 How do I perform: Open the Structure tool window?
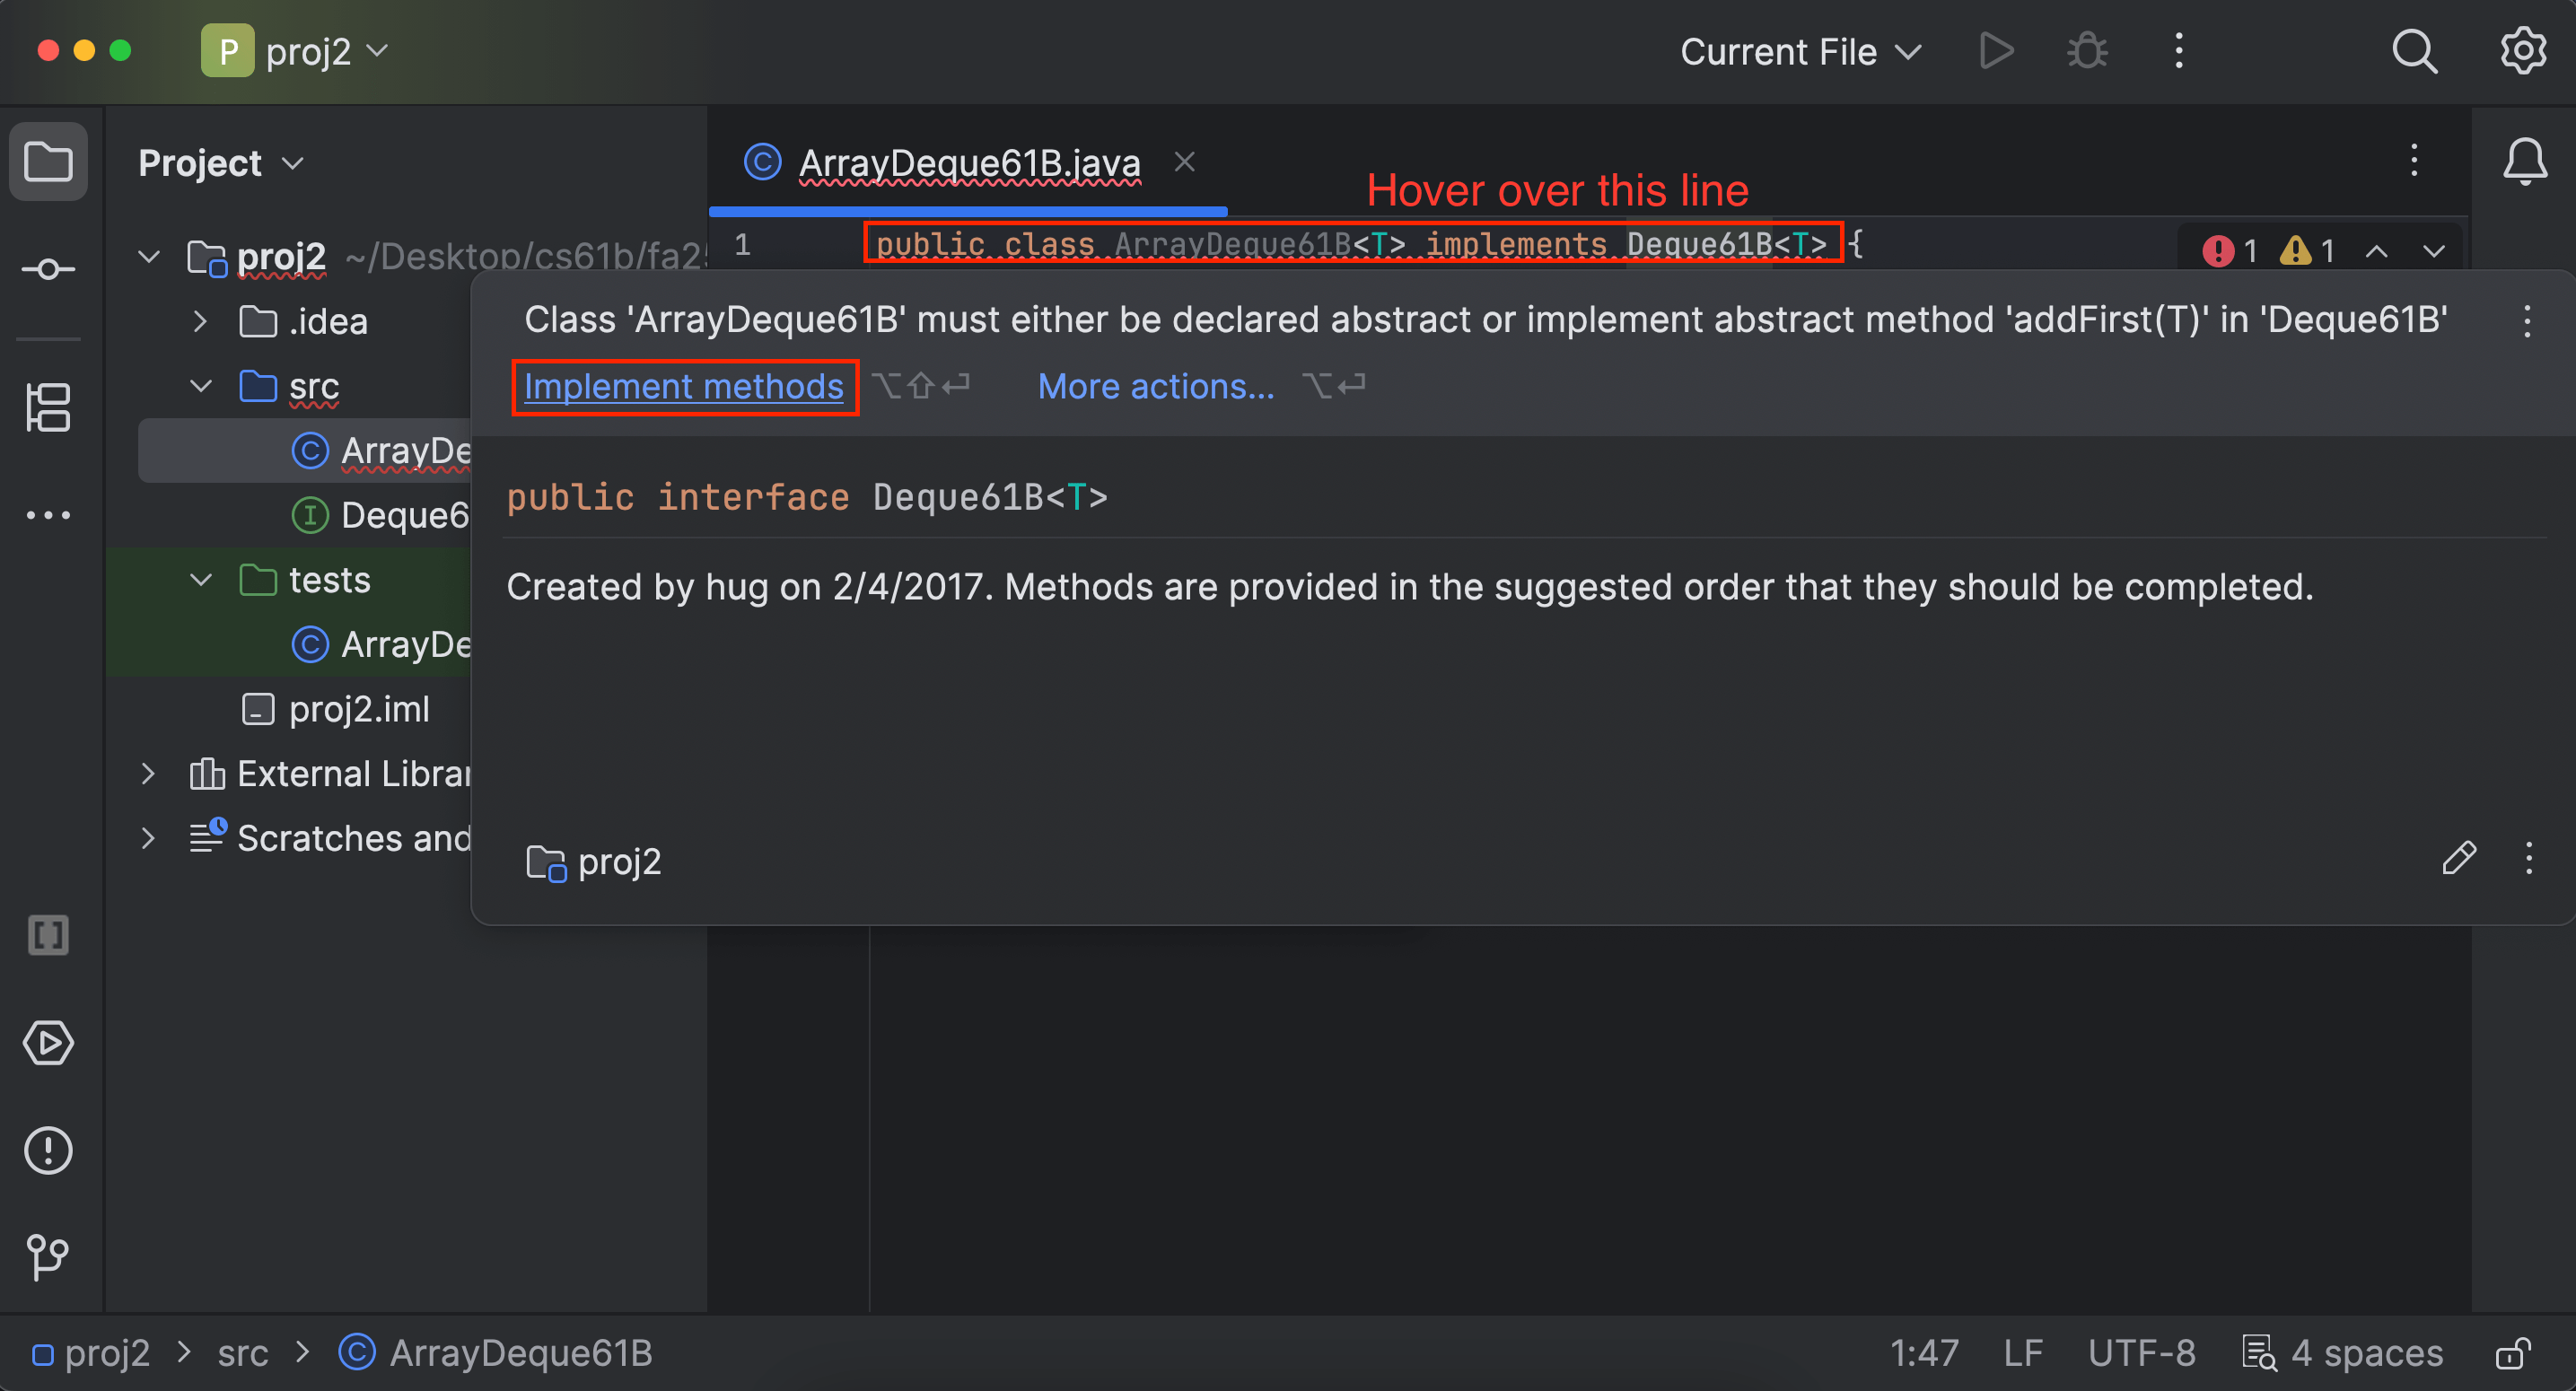click(x=48, y=408)
